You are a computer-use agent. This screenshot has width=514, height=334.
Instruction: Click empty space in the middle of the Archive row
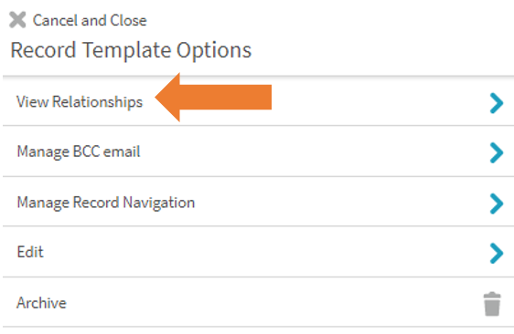click(262, 302)
